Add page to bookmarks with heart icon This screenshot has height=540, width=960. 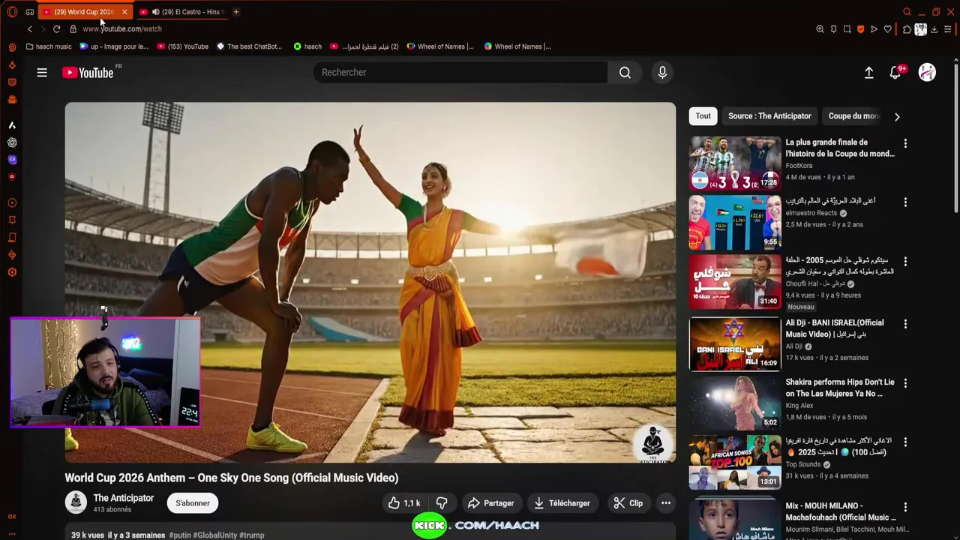click(x=888, y=29)
